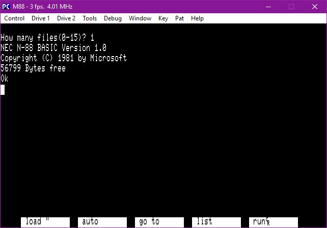The width and height of the screenshot is (327, 228).
Task: Open the Tools menu
Action: pyautogui.click(x=90, y=18)
